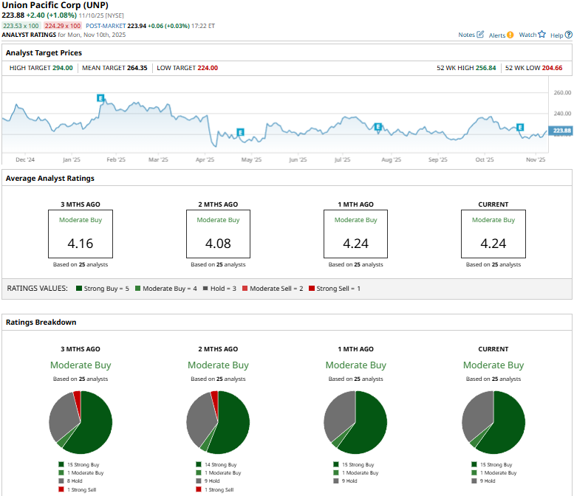Open the Notes pencil icon

pyautogui.click(x=481, y=35)
